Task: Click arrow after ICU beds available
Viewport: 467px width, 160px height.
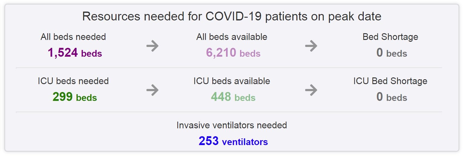Action: 311,90
